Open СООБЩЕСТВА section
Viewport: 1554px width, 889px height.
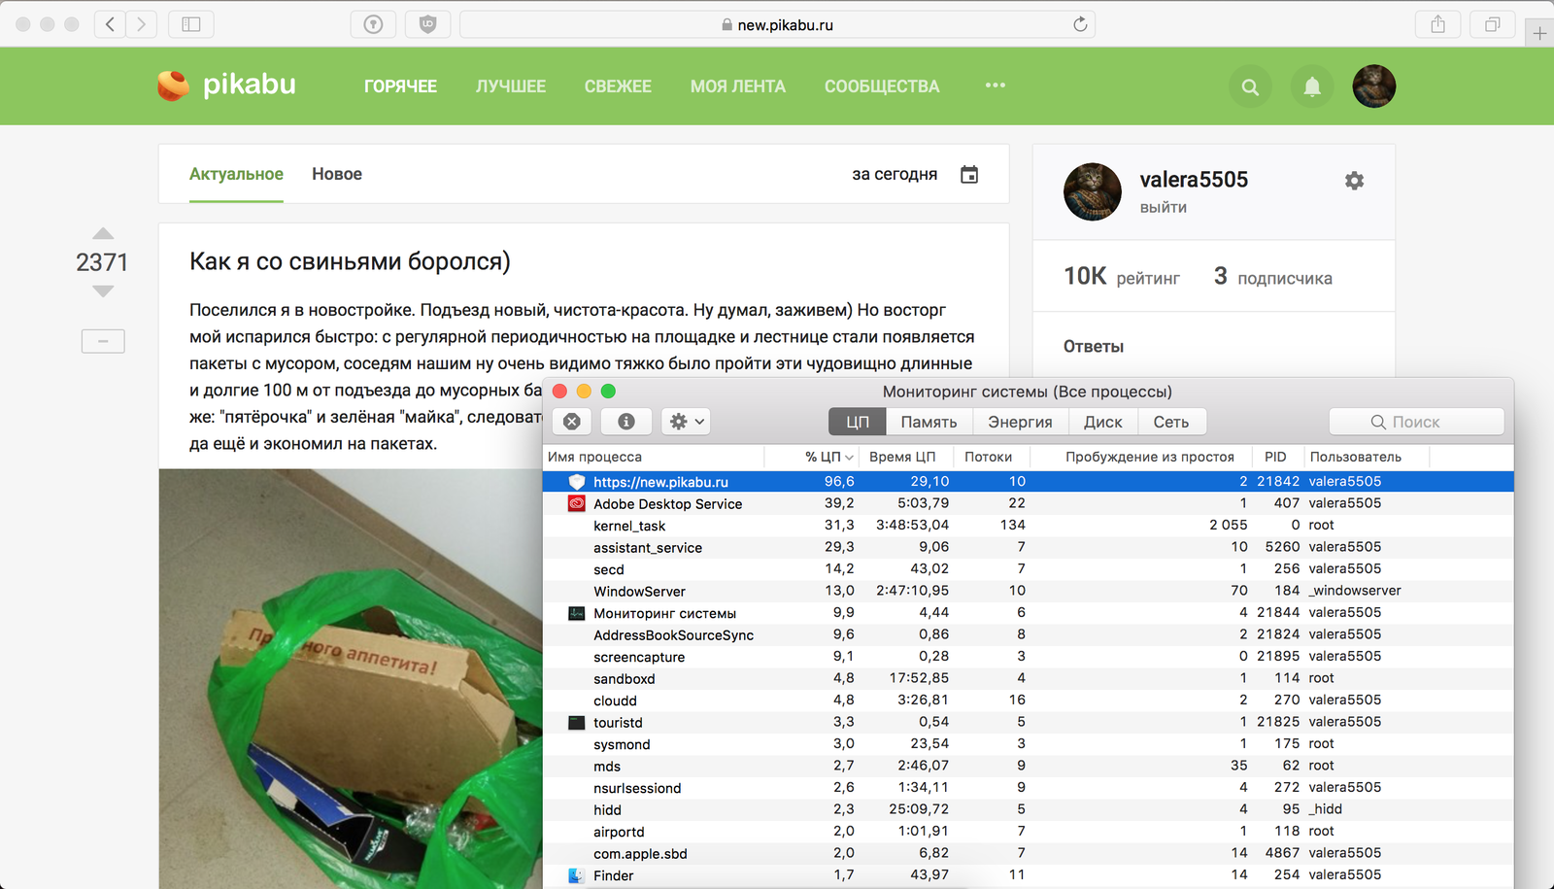pyautogui.click(x=882, y=86)
